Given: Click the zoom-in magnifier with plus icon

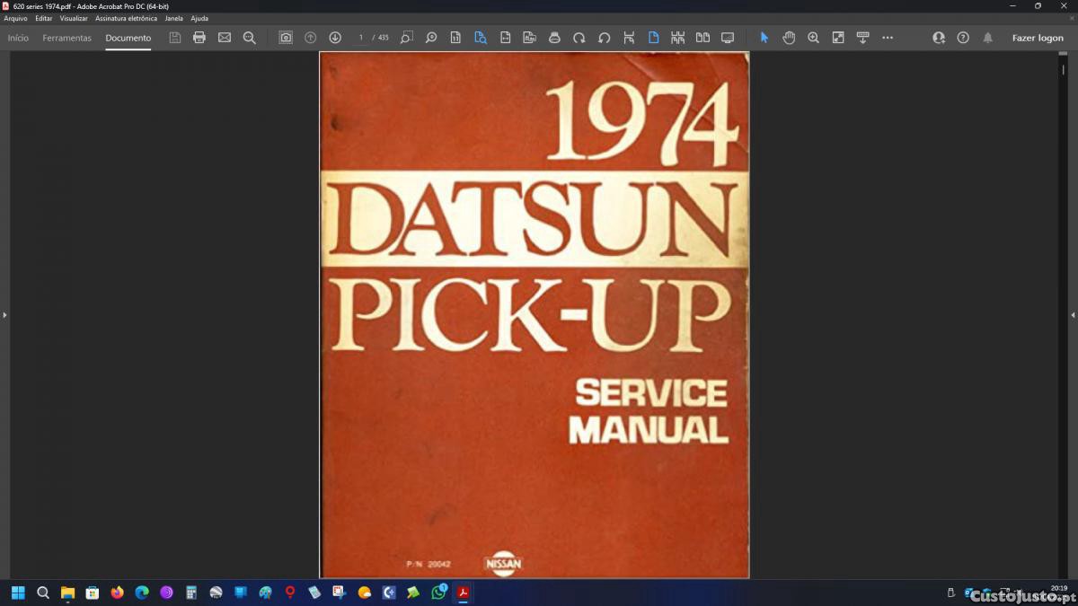Looking at the screenshot, I should (x=813, y=38).
